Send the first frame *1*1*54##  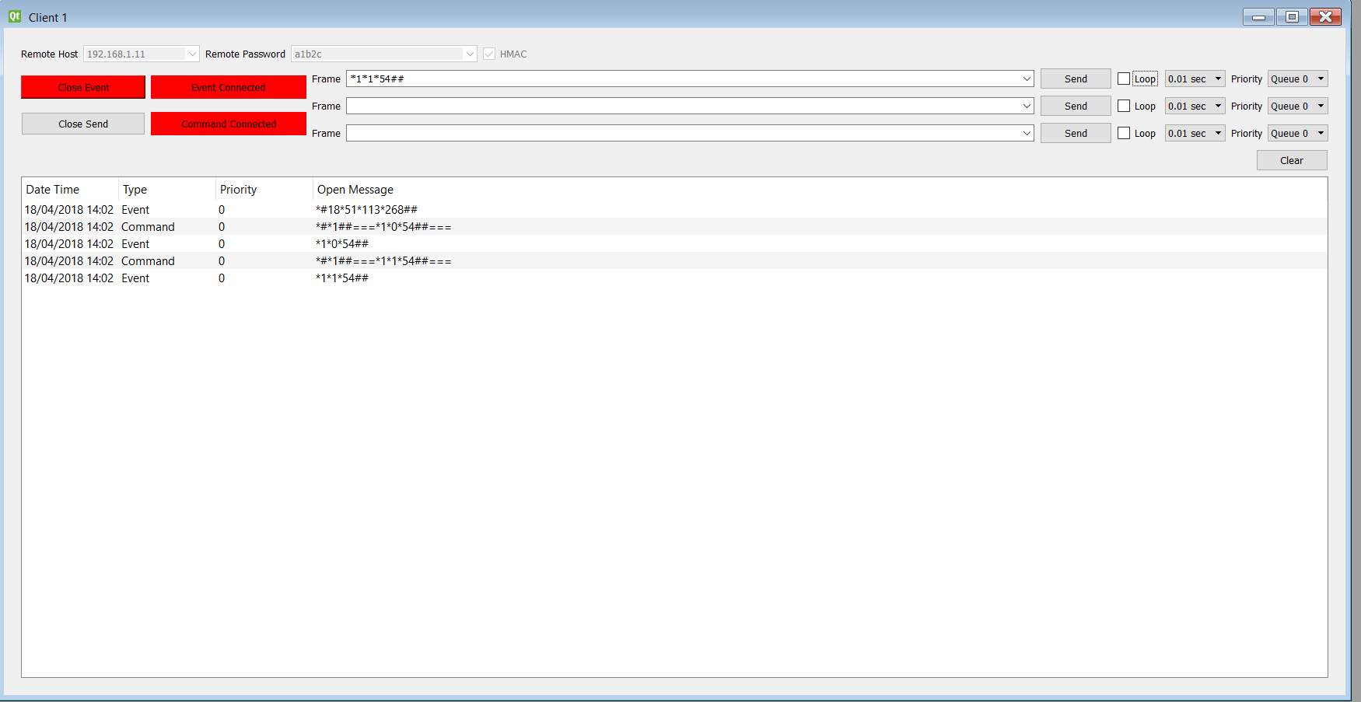[x=1076, y=79]
